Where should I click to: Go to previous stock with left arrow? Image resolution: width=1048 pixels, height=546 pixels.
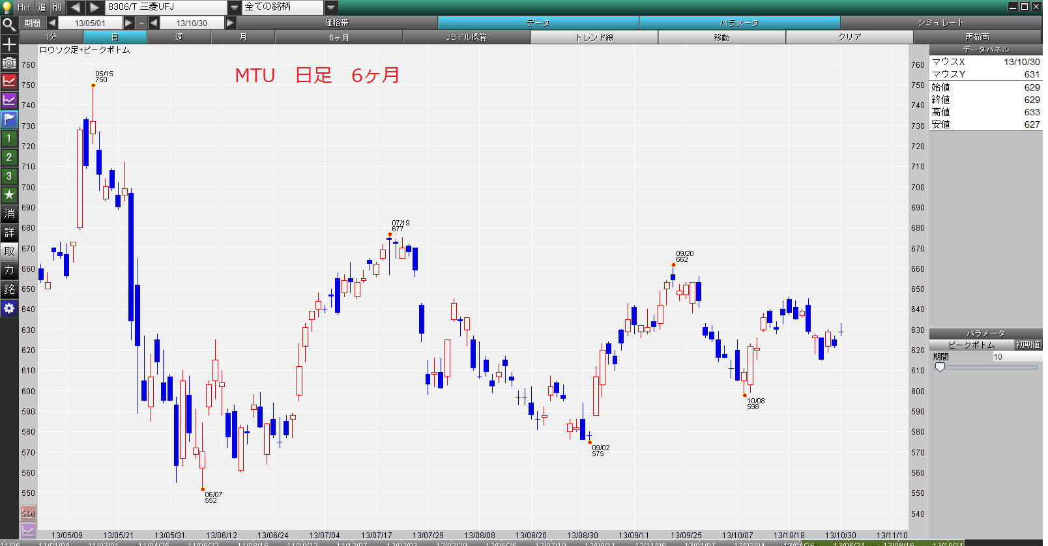click(75, 7)
